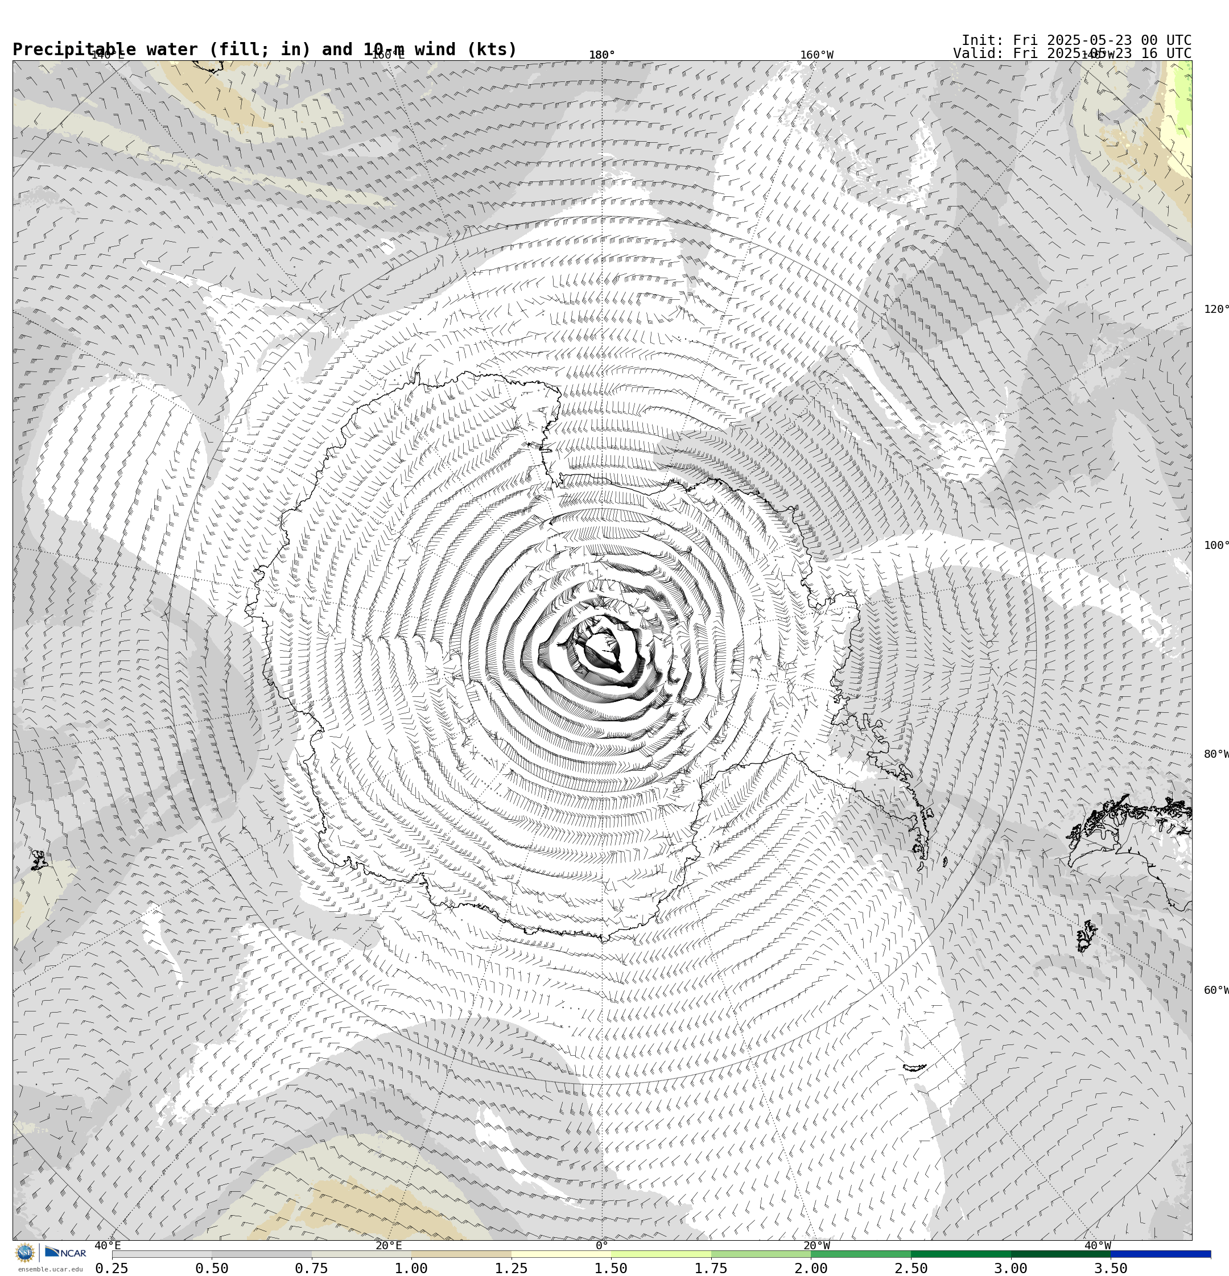
Task: Click the yellow-green 1.50–1.75 colorbar segment
Action: tap(661, 1254)
